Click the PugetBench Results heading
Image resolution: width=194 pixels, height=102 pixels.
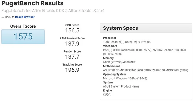pos(32,3)
